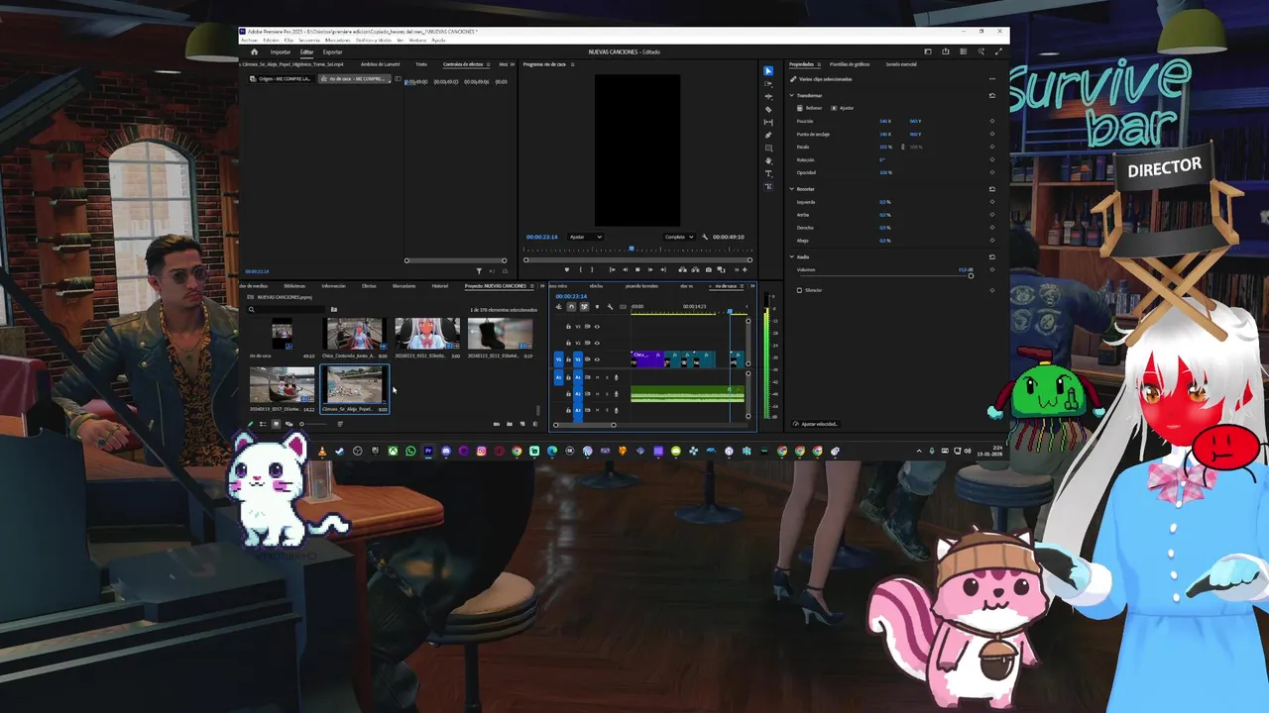This screenshot has height=713, width=1269.
Task: Open Propiedades panel menu
Action: (819, 64)
